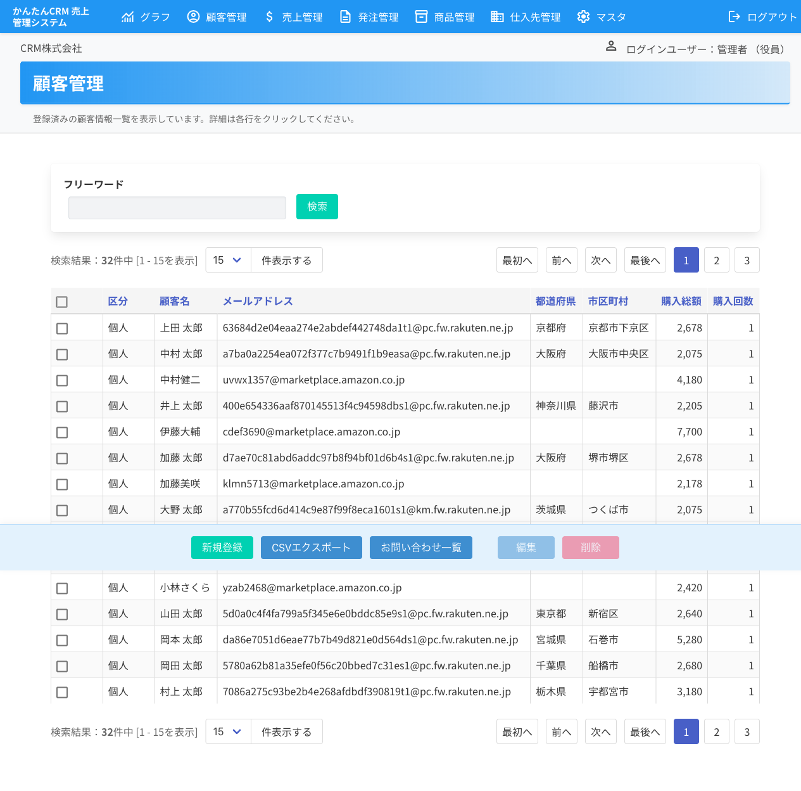Viewport: 801px width, 791px height.
Task: Select the 仕入先管理 building icon
Action: pos(496,16)
